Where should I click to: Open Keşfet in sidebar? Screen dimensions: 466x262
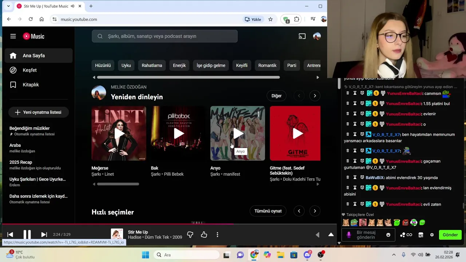click(39, 70)
